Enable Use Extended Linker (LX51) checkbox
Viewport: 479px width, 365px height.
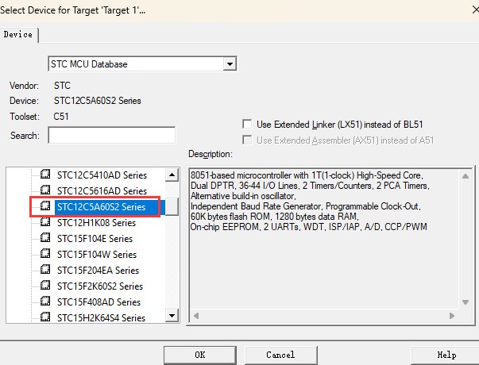(247, 125)
